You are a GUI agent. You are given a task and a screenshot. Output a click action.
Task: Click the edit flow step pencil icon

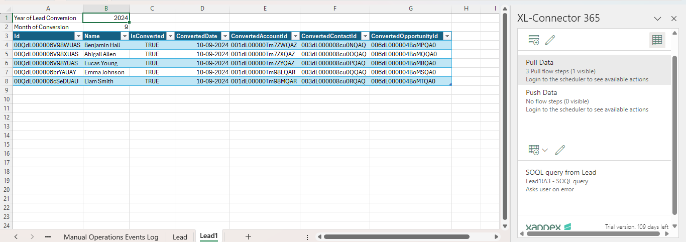pyautogui.click(x=560, y=150)
